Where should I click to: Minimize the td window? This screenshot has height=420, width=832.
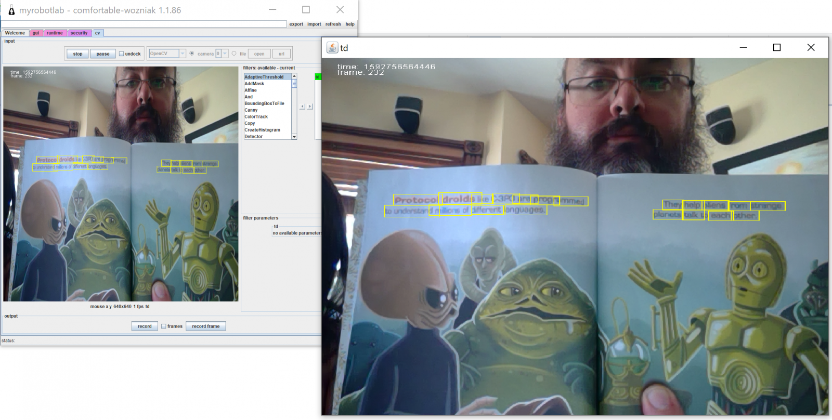pyautogui.click(x=744, y=47)
